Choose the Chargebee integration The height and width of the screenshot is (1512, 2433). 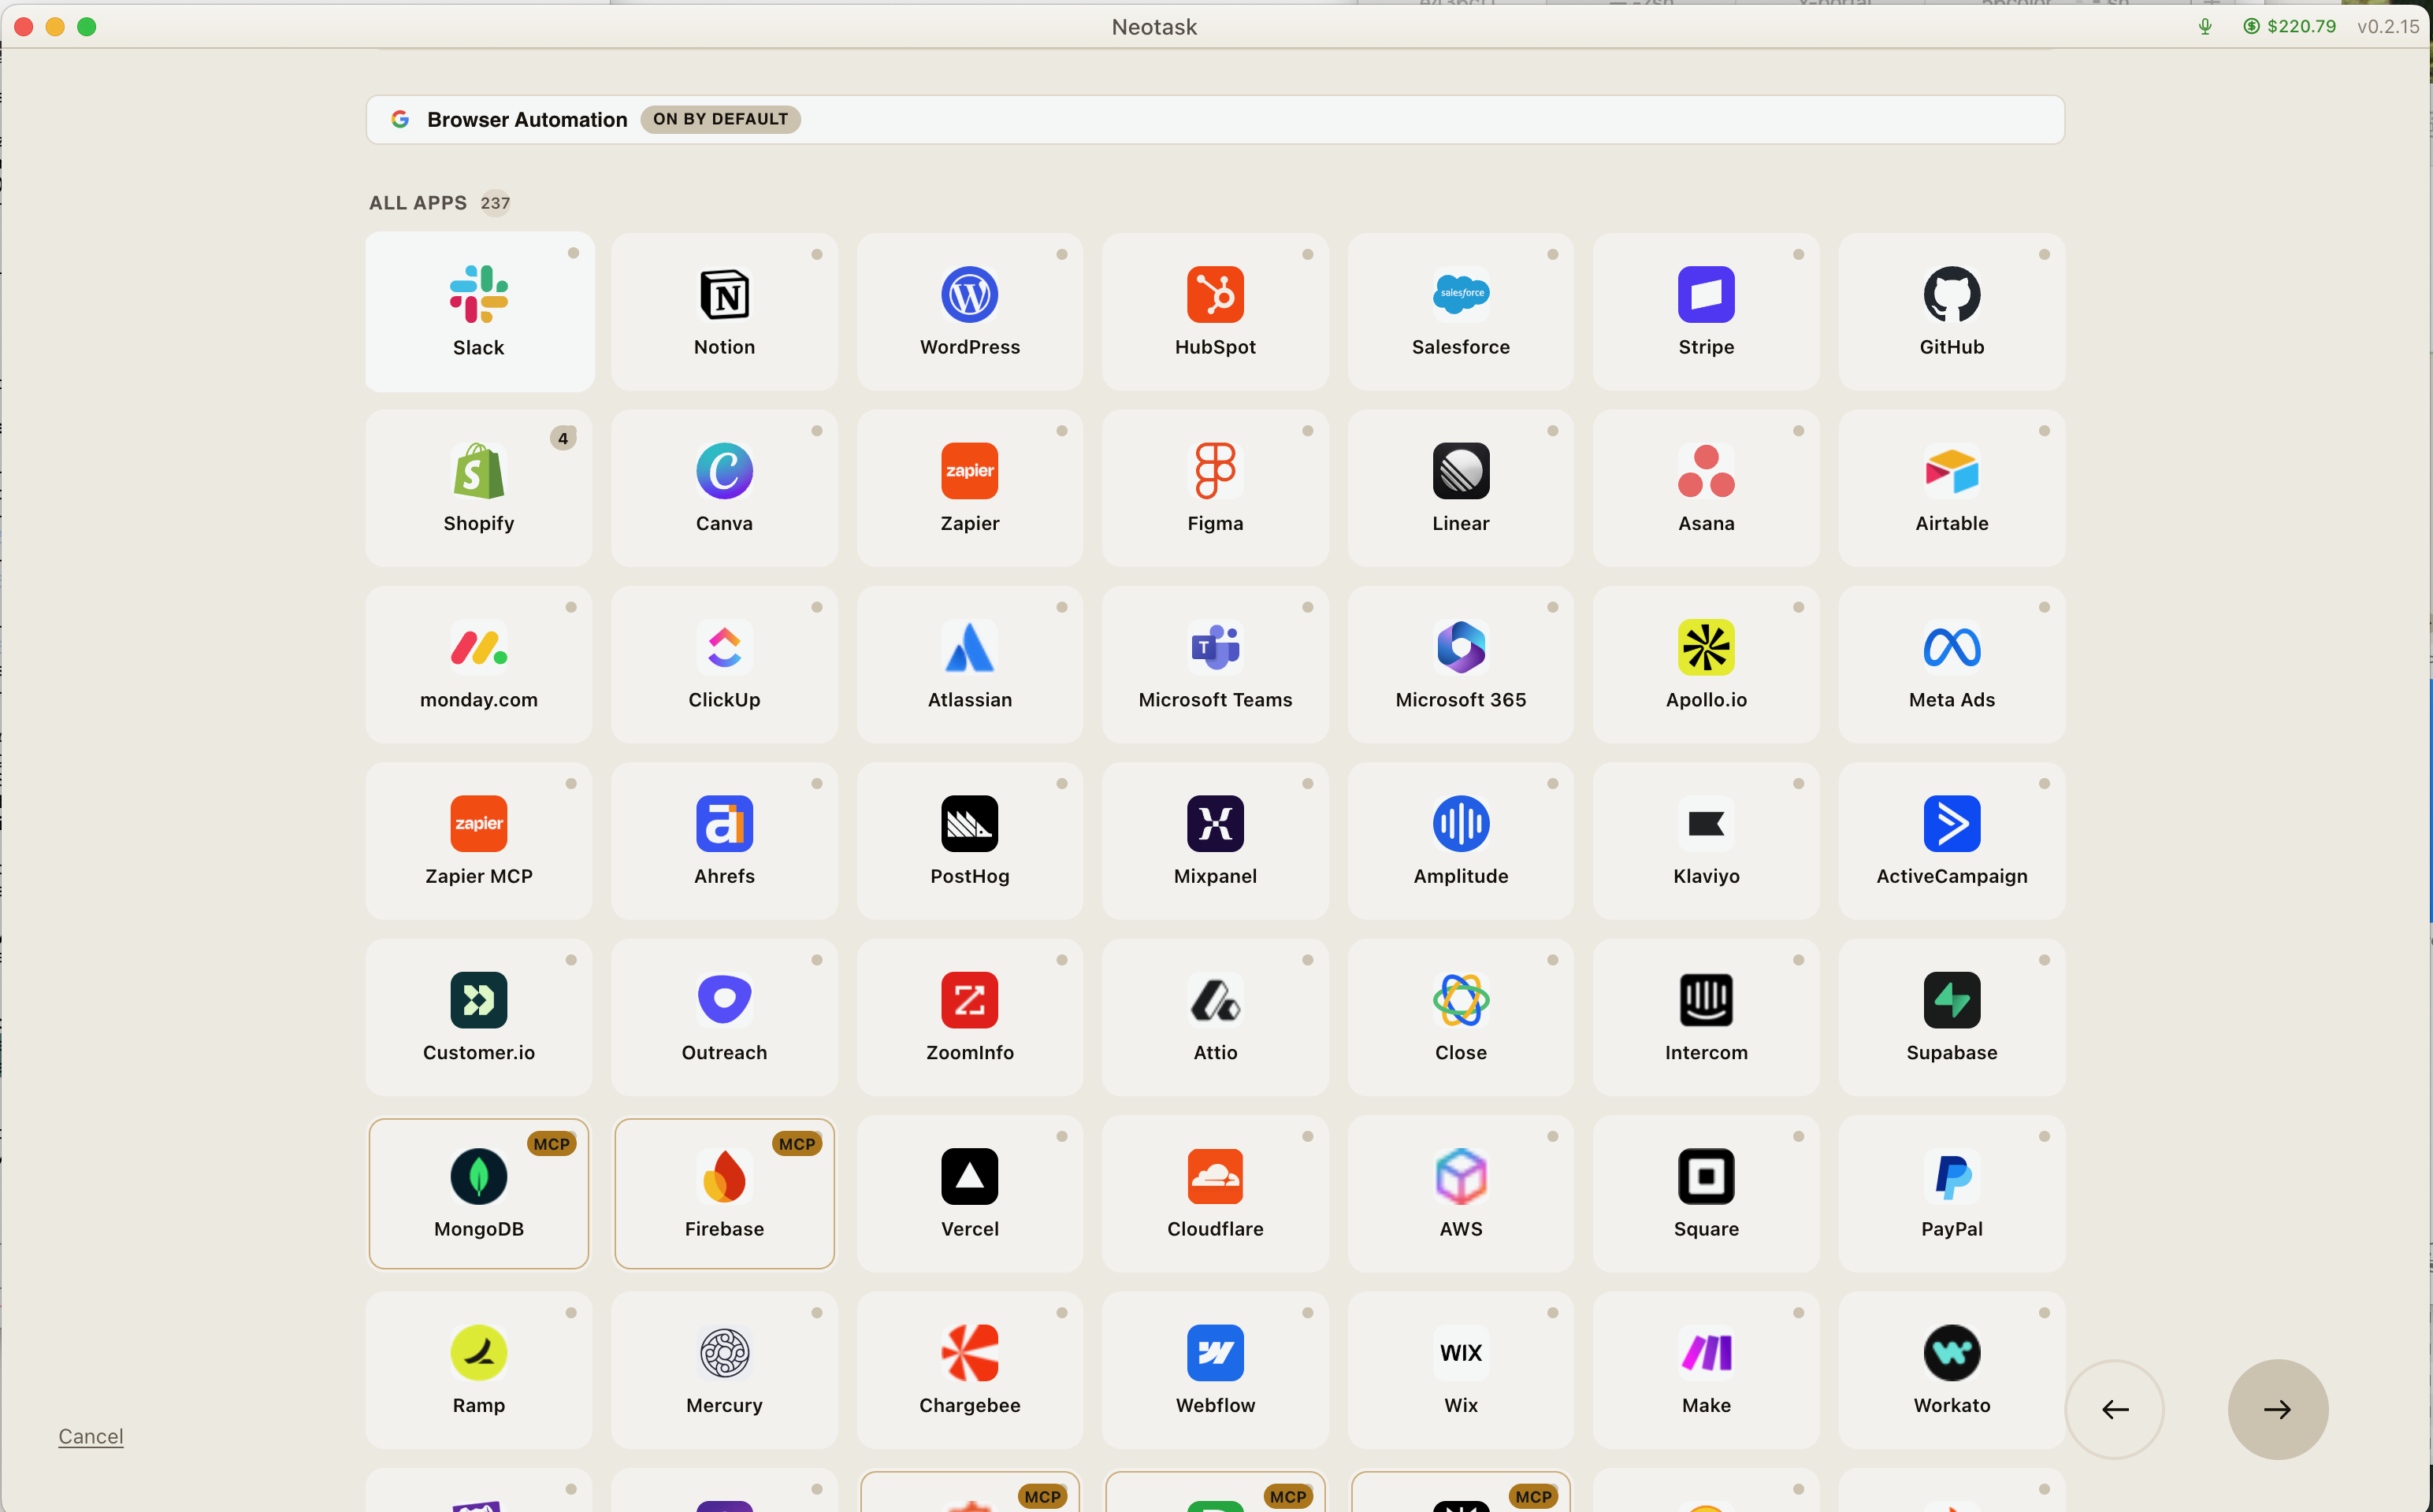click(x=969, y=1370)
